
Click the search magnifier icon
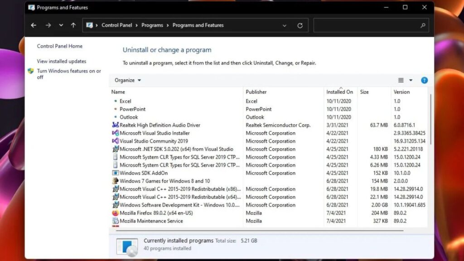423,25
